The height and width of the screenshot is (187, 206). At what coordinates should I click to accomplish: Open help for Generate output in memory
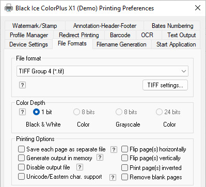point(100,158)
